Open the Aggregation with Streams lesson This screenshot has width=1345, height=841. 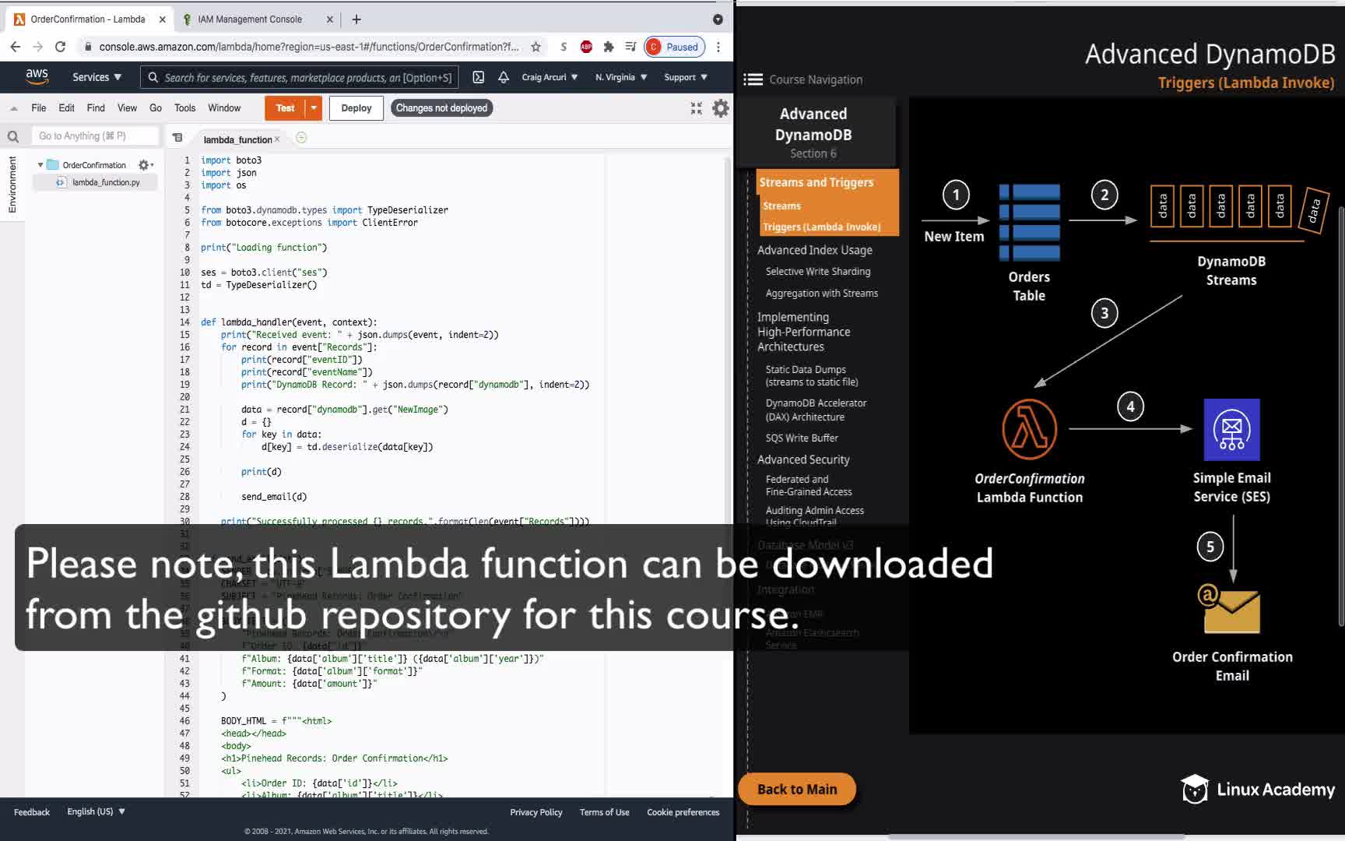tap(822, 294)
